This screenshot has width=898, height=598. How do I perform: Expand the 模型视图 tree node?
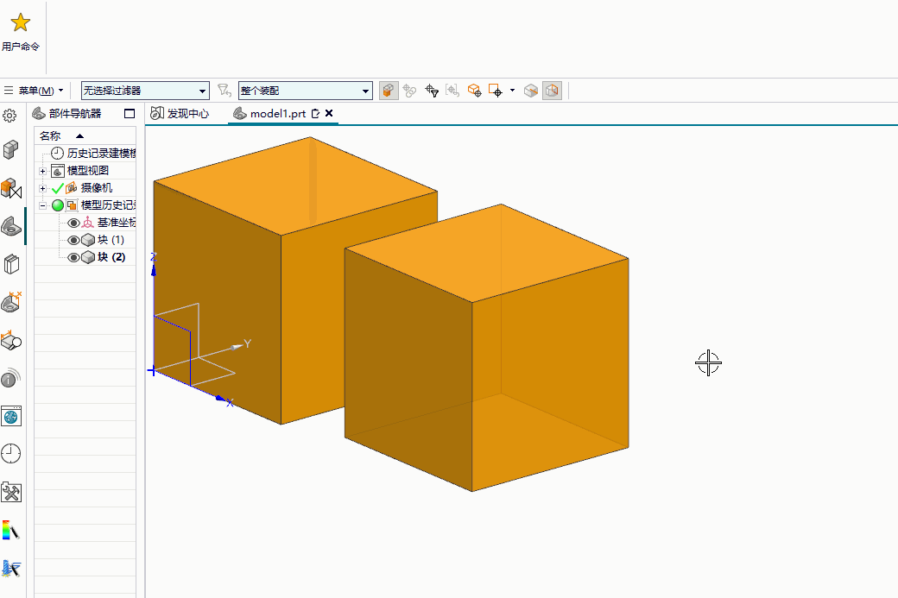pyautogui.click(x=42, y=171)
